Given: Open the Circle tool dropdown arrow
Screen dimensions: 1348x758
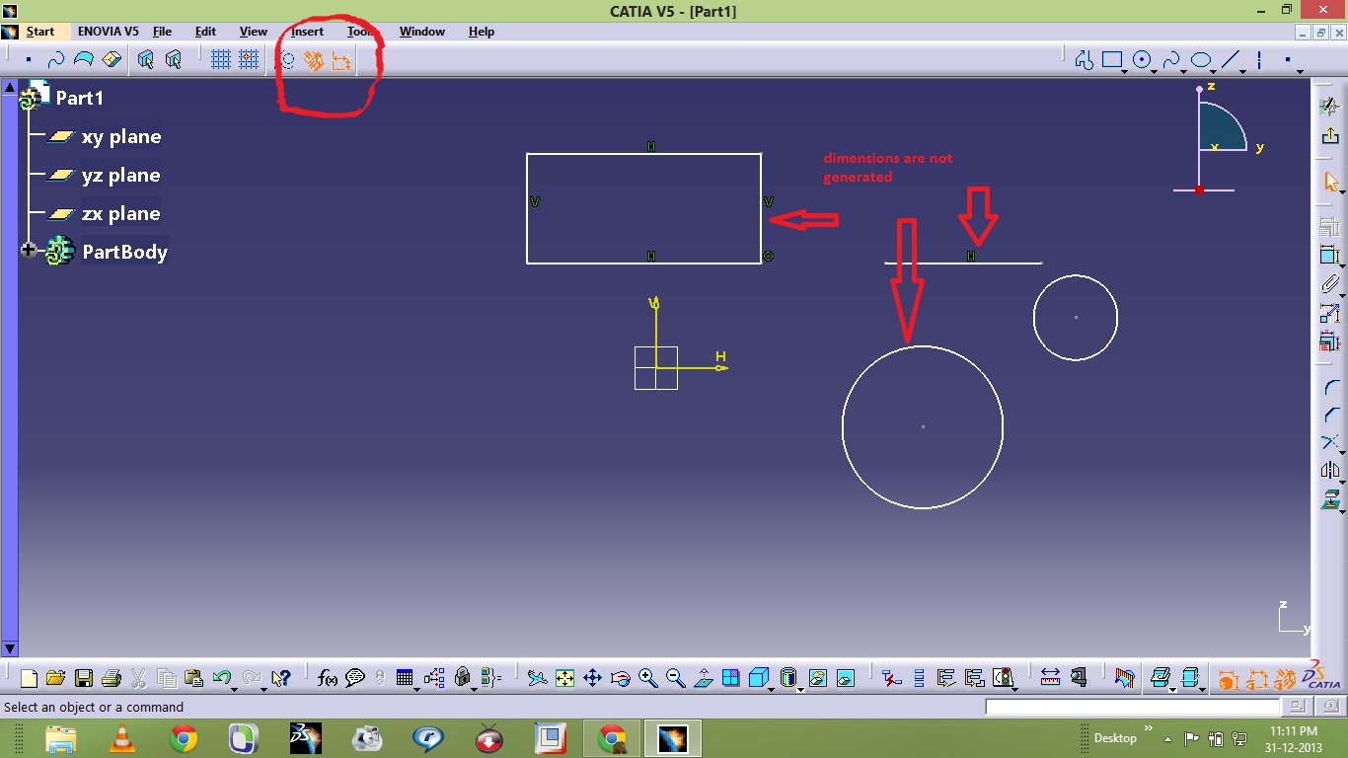Looking at the screenshot, I should pos(1155,70).
